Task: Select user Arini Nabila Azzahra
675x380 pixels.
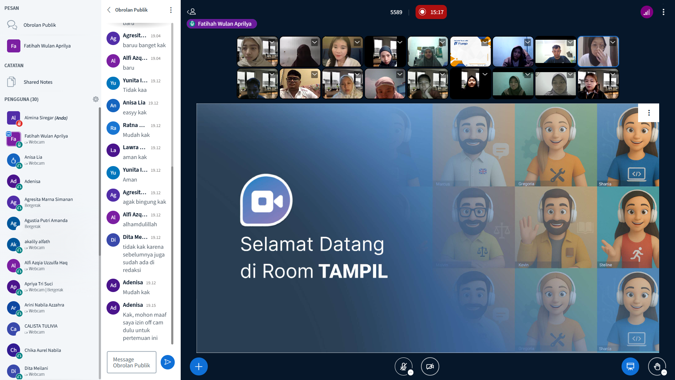Action: point(50,308)
